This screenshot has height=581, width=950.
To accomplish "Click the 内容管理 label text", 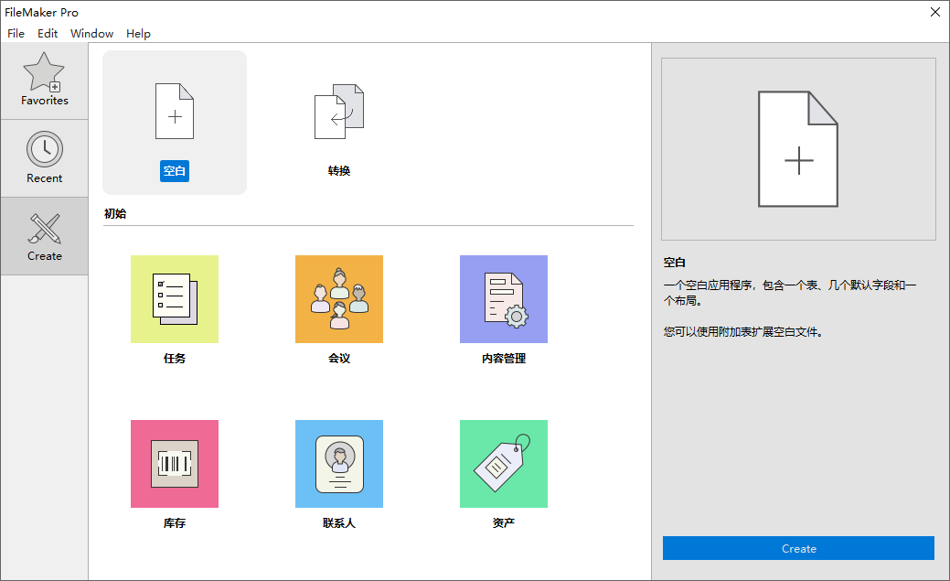I will pos(504,359).
